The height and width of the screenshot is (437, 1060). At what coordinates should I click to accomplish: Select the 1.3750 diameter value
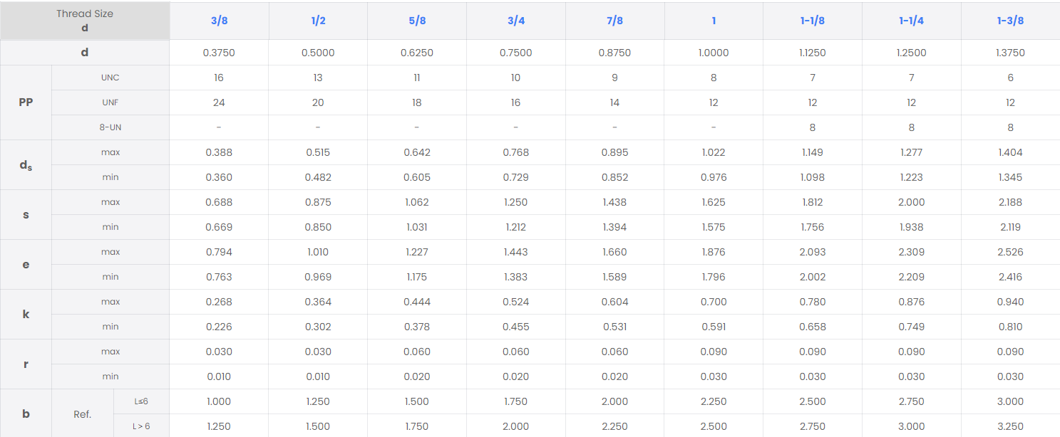coord(1010,53)
